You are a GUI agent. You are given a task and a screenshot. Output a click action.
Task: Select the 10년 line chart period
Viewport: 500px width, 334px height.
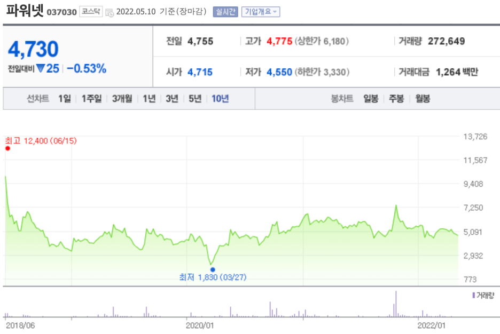coord(220,99)
